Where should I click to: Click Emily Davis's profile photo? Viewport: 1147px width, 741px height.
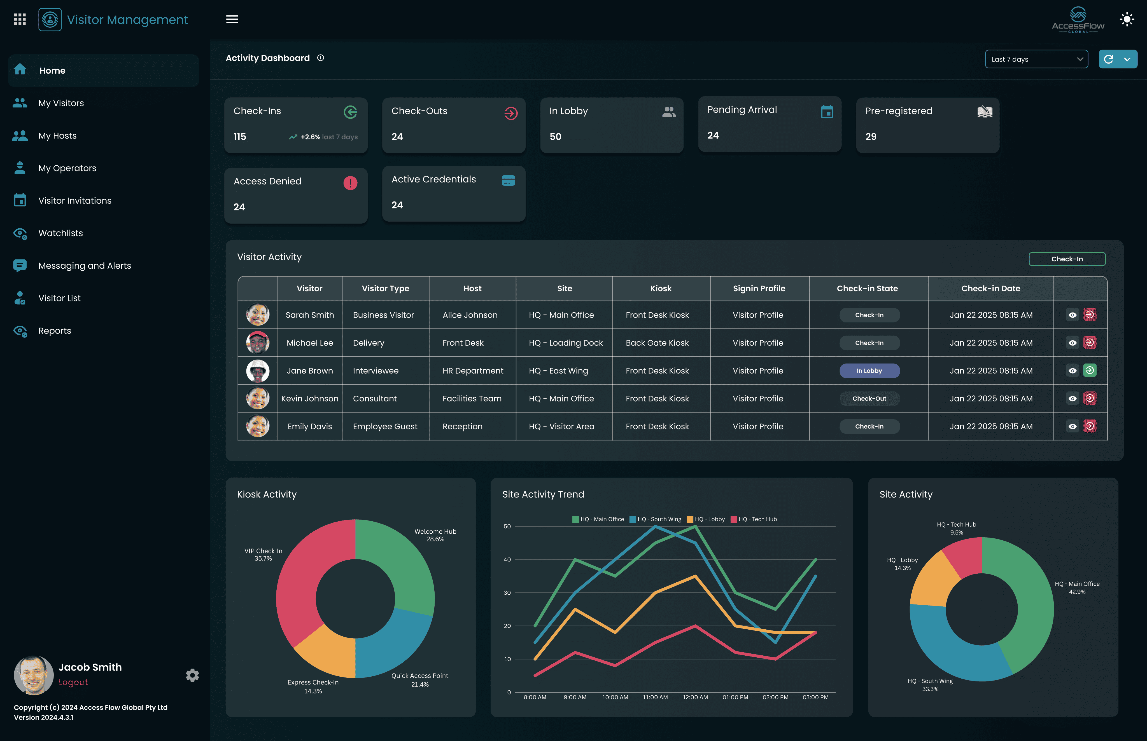click(257, 426)
